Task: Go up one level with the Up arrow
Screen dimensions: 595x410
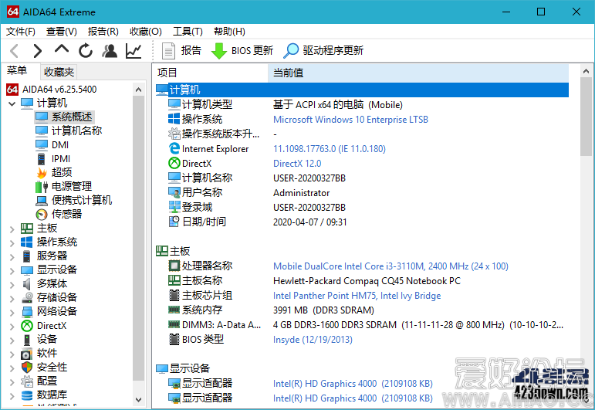Action: click(62, 49)
